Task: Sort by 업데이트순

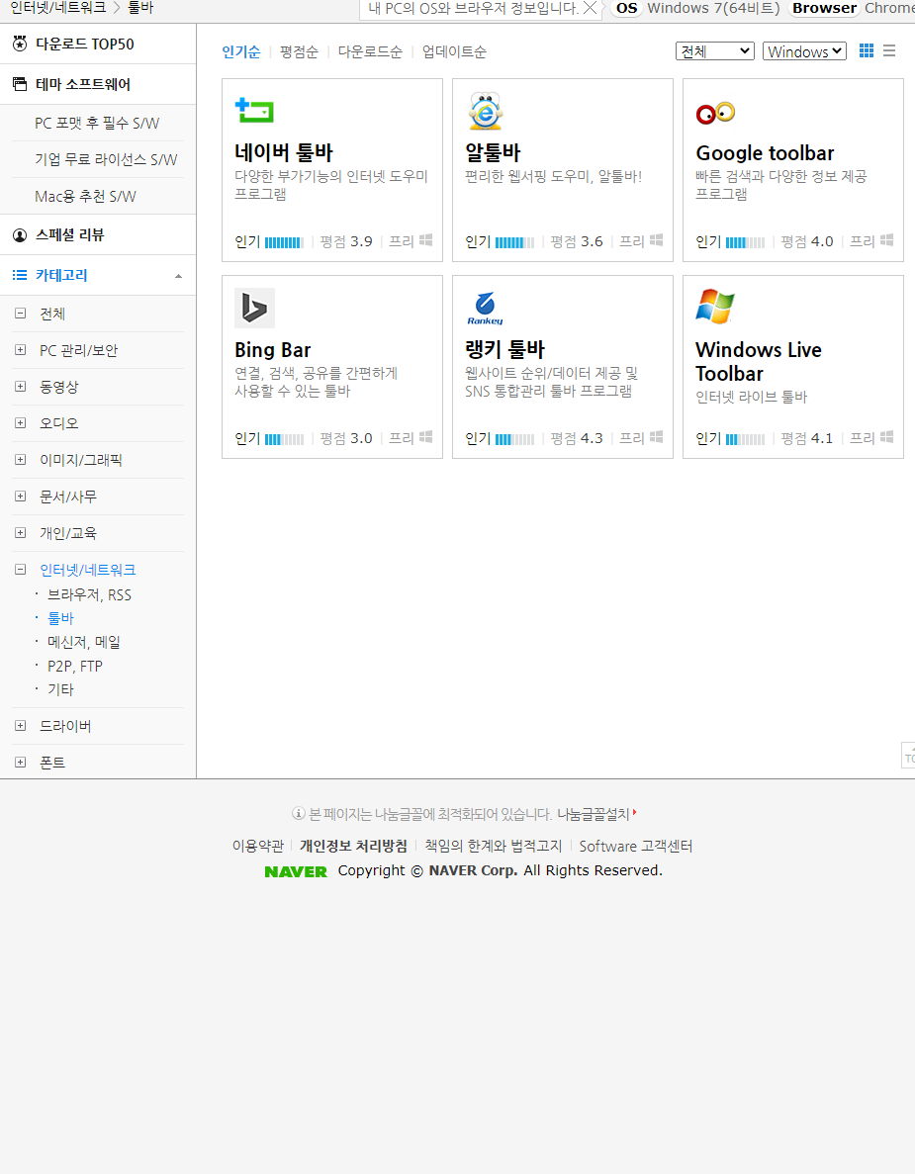Action: click(x=454, y=51)
